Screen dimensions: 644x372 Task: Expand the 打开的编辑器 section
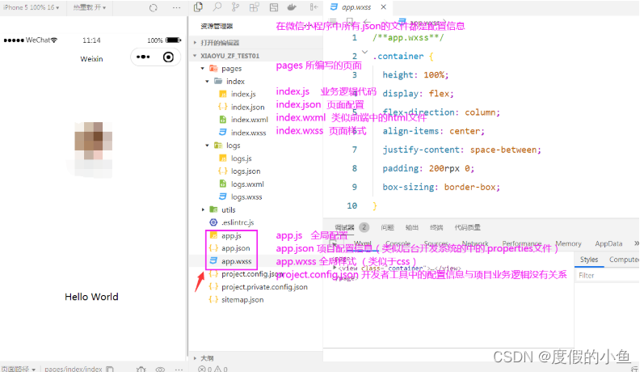[195, 43]
